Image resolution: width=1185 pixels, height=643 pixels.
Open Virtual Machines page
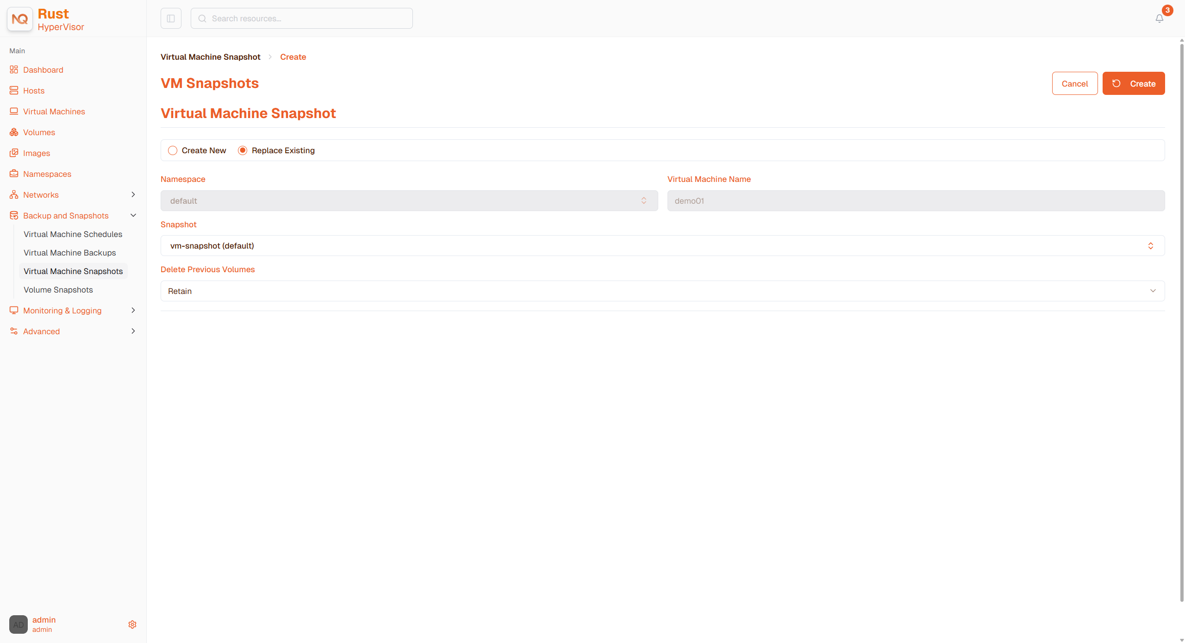click(54, 112)
